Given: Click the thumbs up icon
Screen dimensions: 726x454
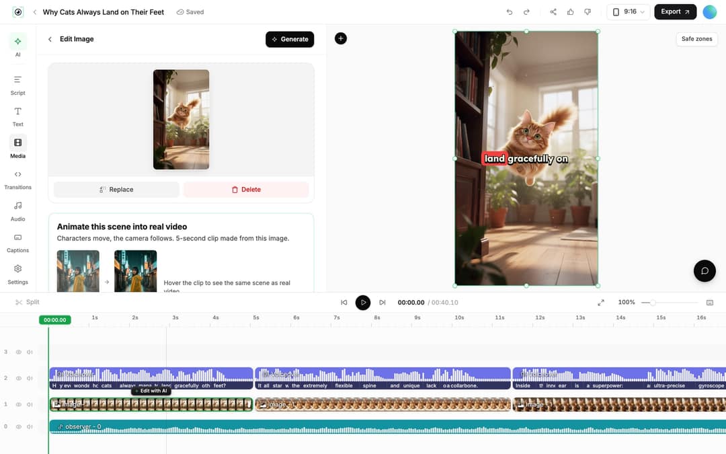Looking at the screenshot, I should 571,12.
